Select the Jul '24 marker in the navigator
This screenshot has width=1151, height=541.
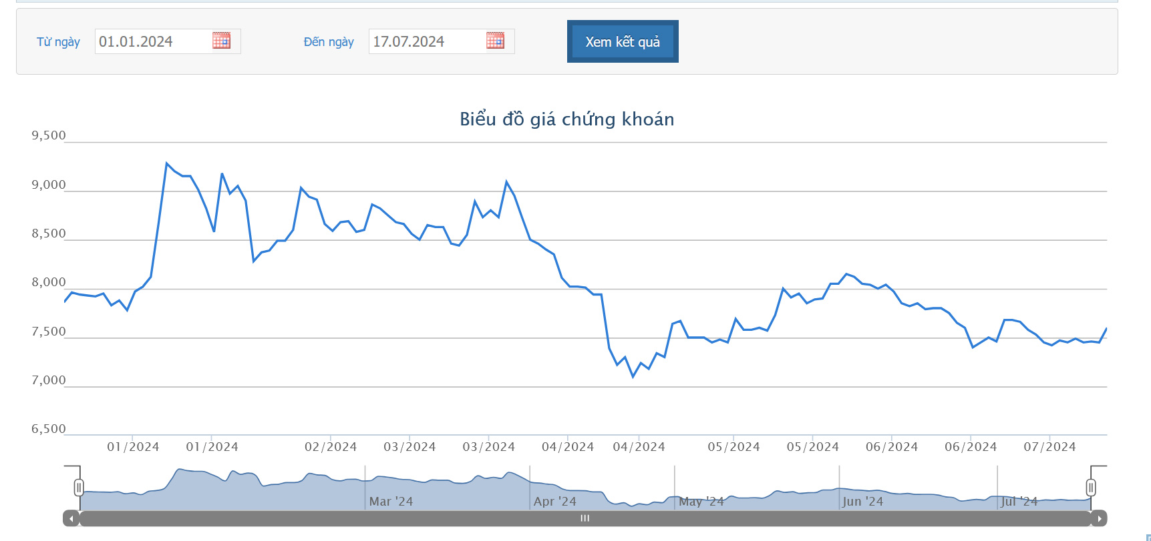tap(1019, 501)
